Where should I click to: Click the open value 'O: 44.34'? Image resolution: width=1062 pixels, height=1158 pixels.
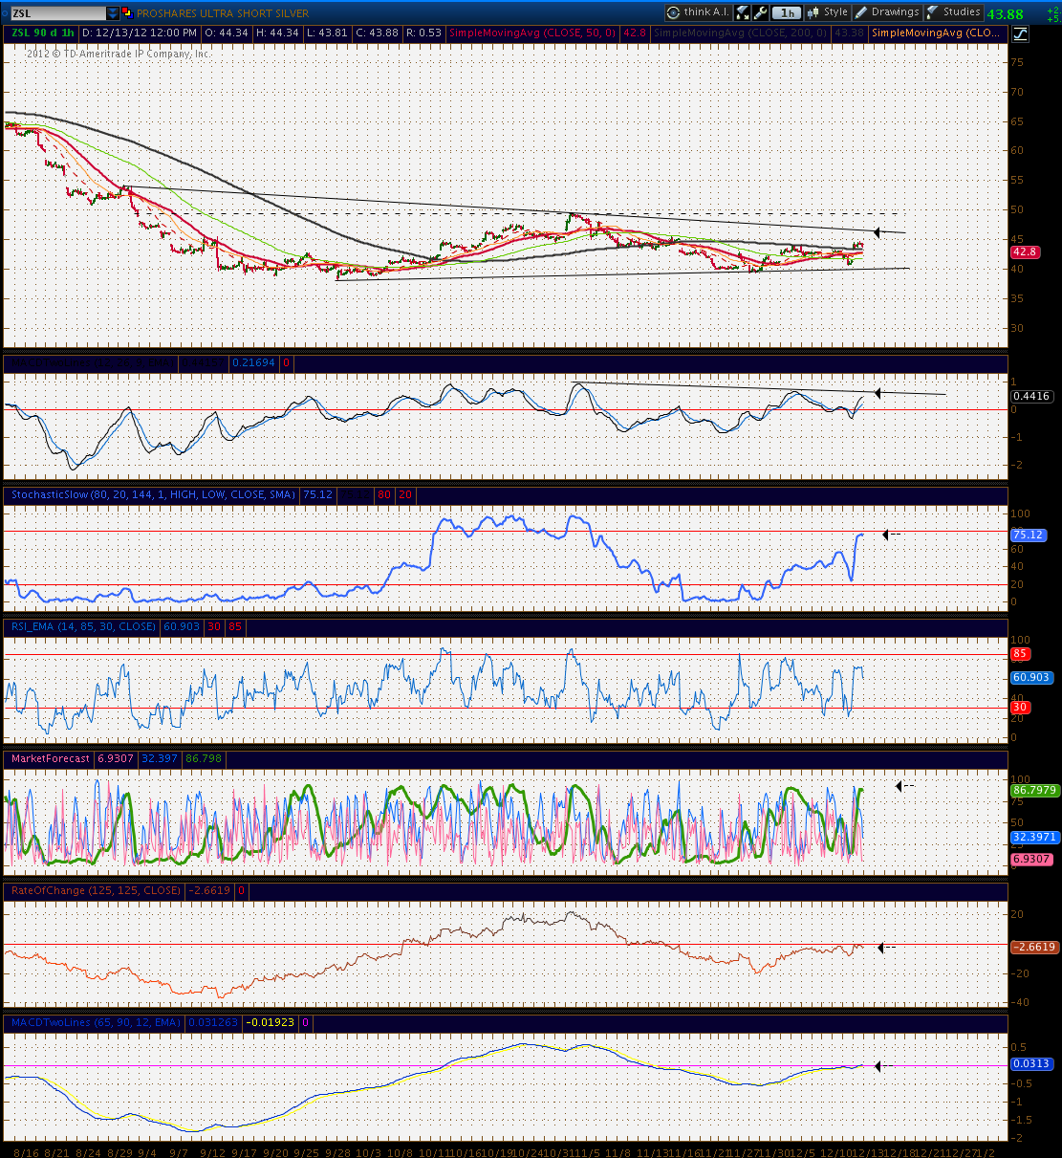click(226, 33)
